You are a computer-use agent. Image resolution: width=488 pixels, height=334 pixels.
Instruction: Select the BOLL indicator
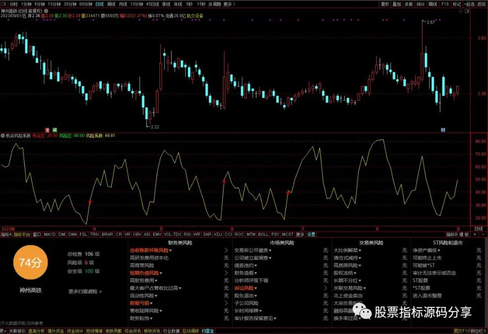263,234
